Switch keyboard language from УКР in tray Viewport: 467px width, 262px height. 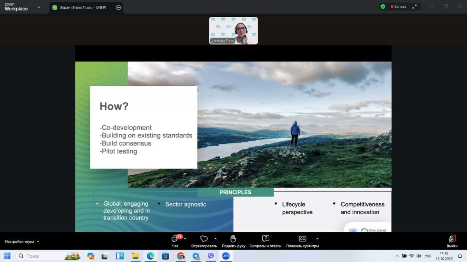point(428,256)
